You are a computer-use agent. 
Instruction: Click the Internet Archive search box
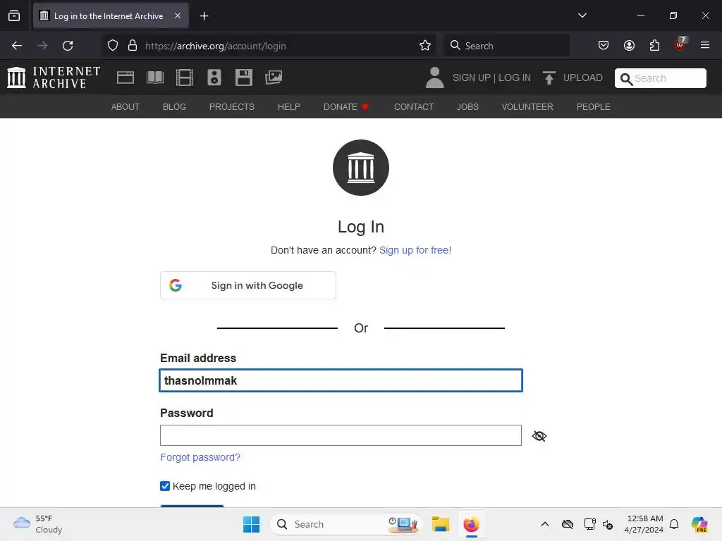tap(660, 78)
